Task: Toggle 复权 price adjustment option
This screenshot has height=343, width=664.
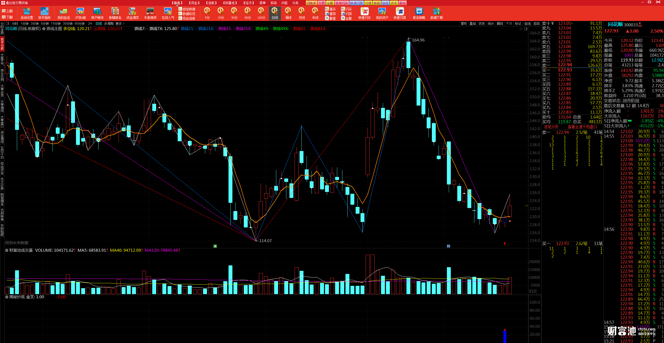Action: [x=464, y=24]
